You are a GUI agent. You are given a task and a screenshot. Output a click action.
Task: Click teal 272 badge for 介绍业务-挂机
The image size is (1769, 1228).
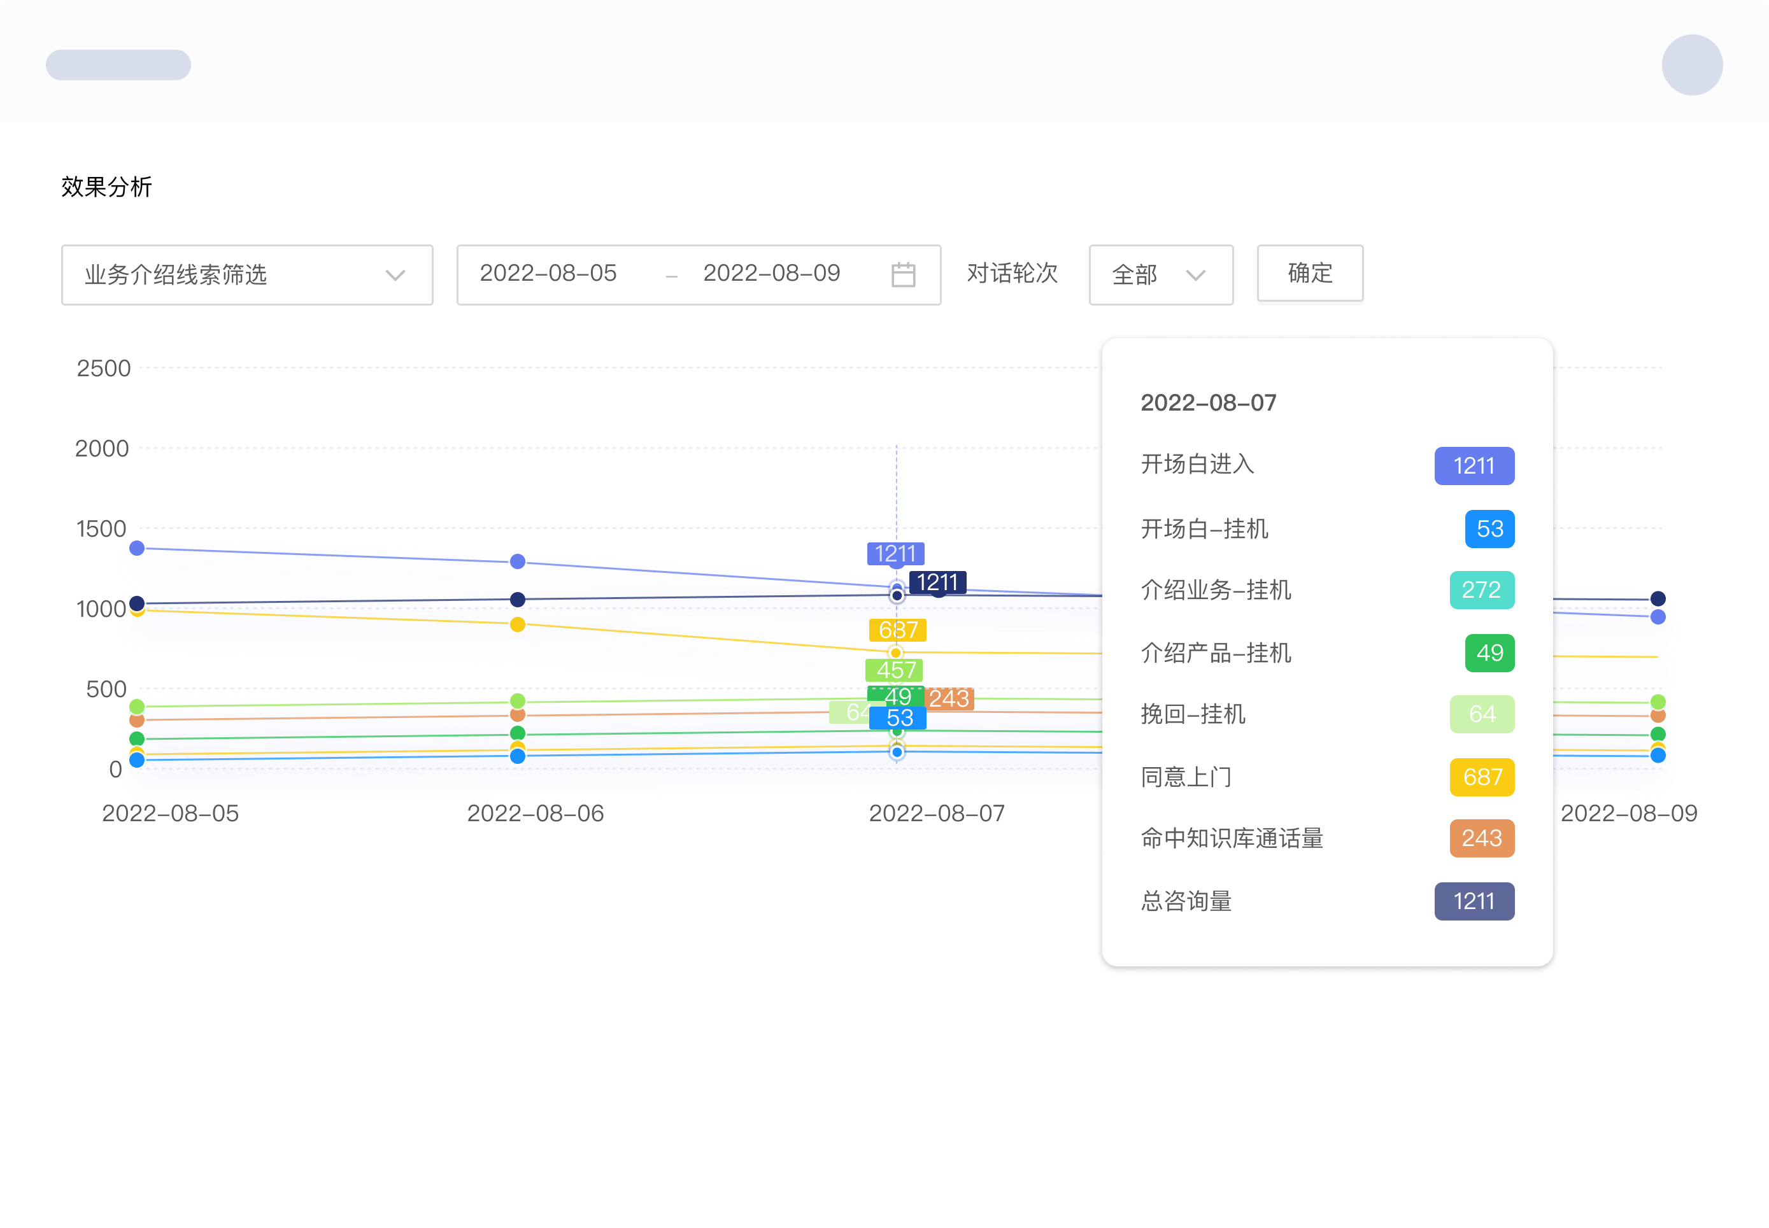pyautogui.click(x=1481, y=590)
